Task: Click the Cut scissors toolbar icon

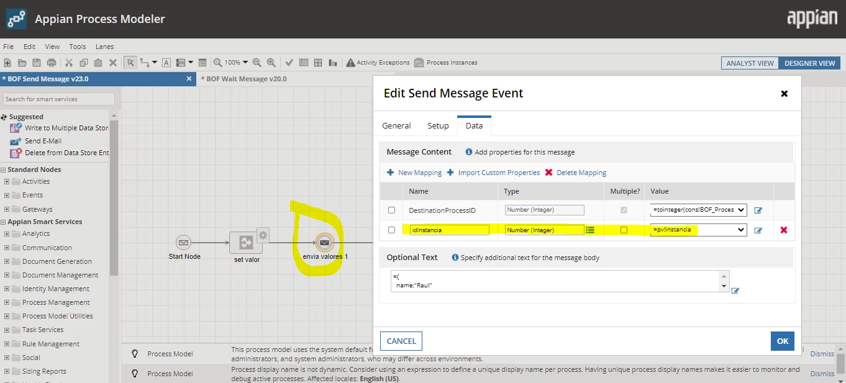Action: pos(69,63)
